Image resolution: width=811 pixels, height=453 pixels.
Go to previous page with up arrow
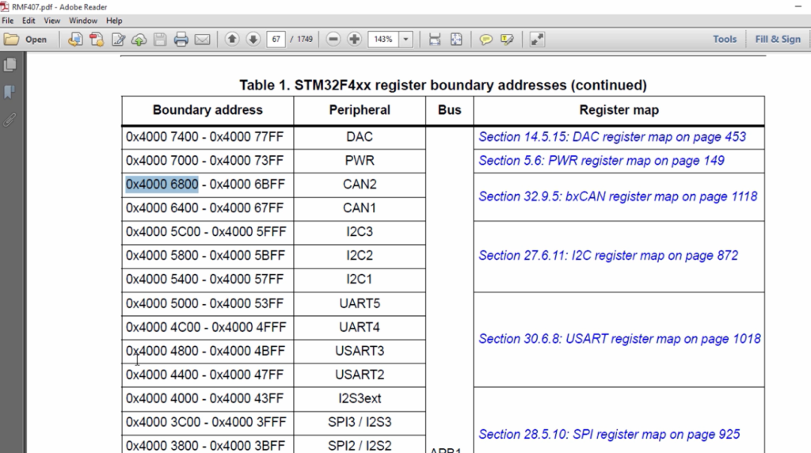coord(232,40)
